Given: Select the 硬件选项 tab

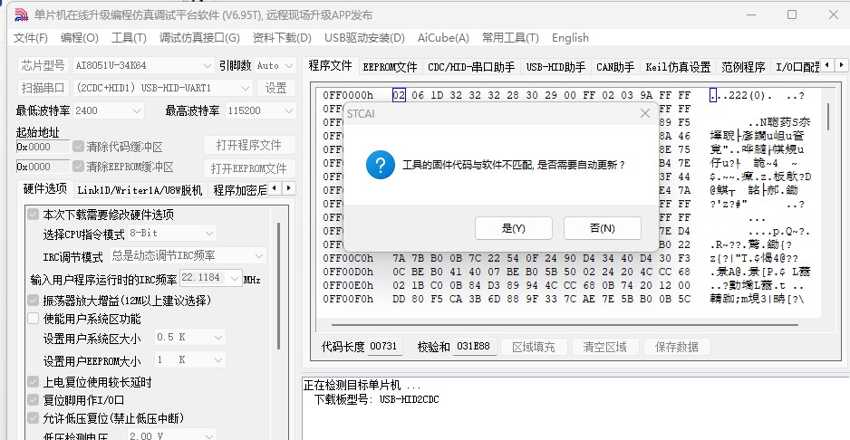Looking at the screenshot, I should point(45,188).
